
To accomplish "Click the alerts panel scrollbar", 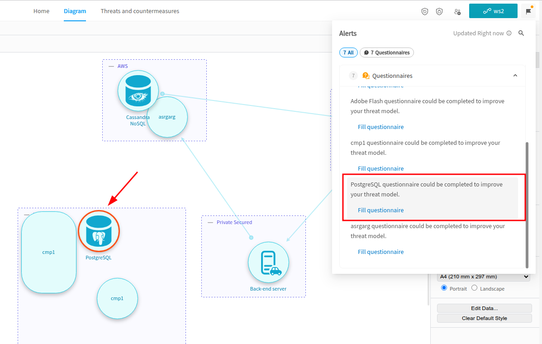I will tap(527, 205).
